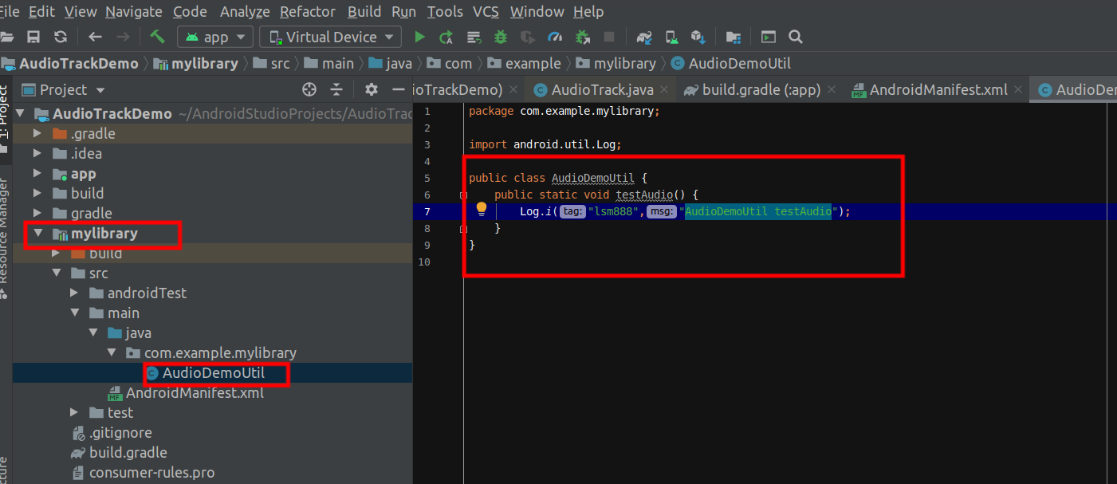1117x484 pixels.
Task: Expand the .idea folder
Action: tap(37, 153)
